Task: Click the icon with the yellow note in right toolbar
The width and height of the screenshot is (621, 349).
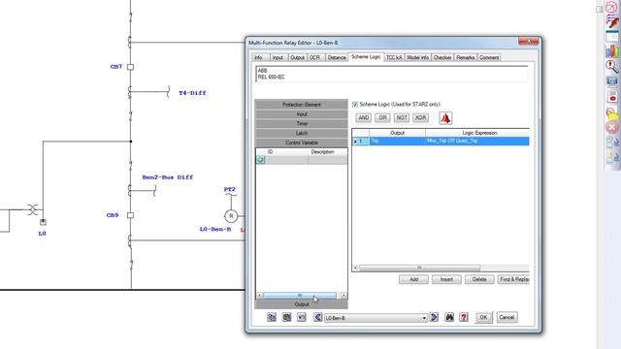Action: click(x=612, y=112)
